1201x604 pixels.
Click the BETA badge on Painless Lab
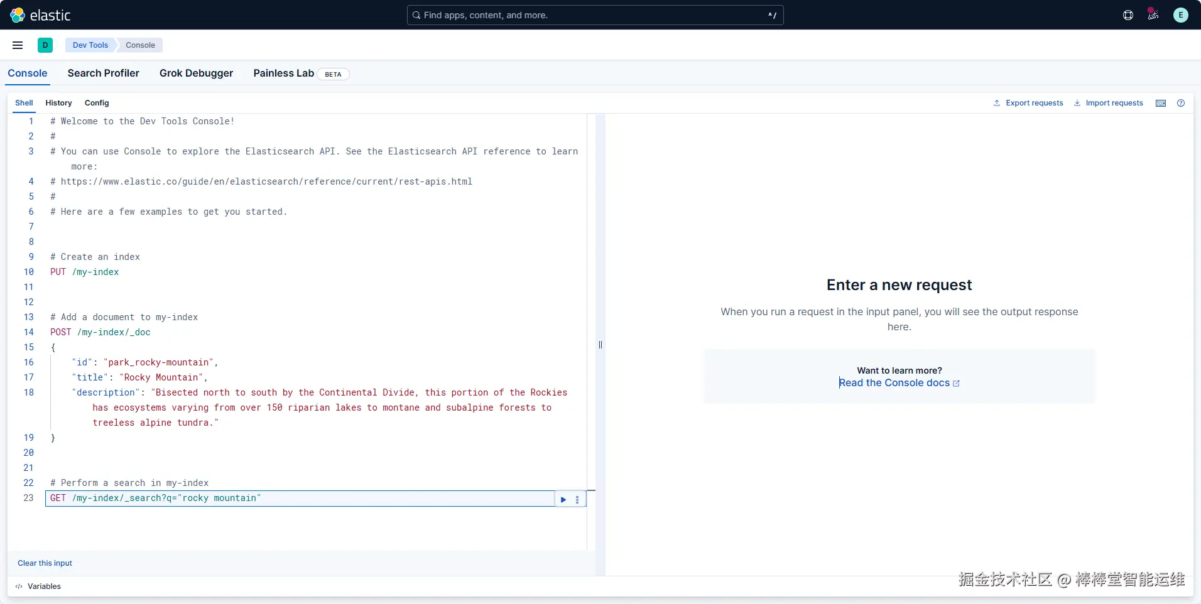pos(333,74)
